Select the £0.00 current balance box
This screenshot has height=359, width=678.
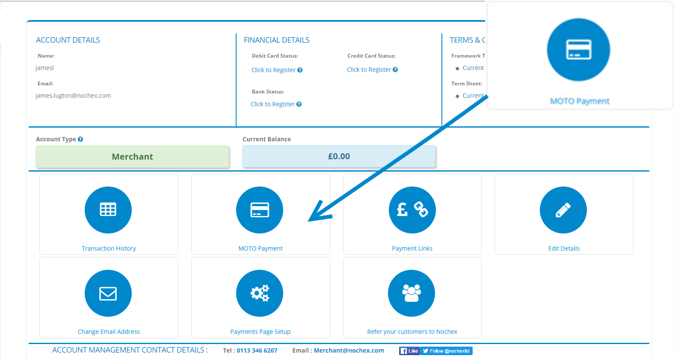point(339,156)
